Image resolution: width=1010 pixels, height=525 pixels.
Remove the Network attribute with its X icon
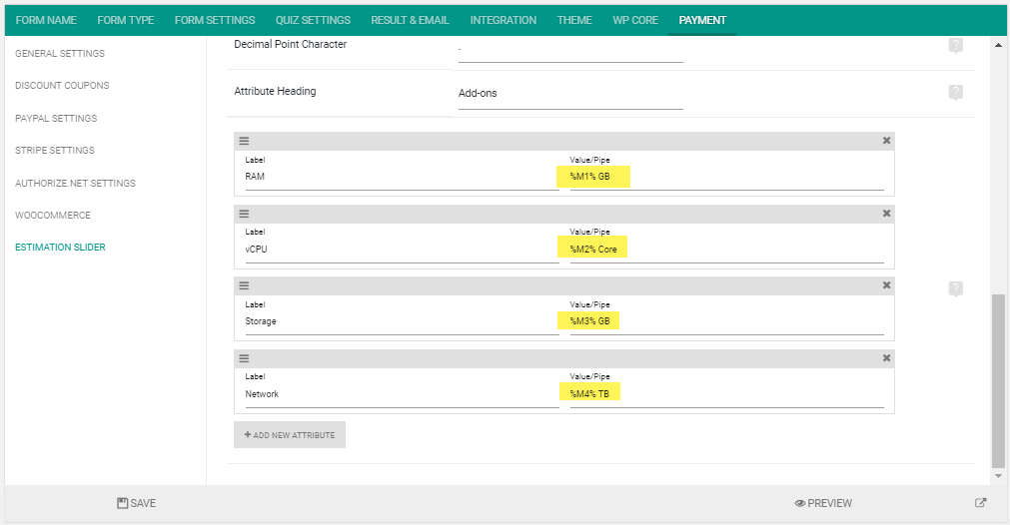coord(886,357)
